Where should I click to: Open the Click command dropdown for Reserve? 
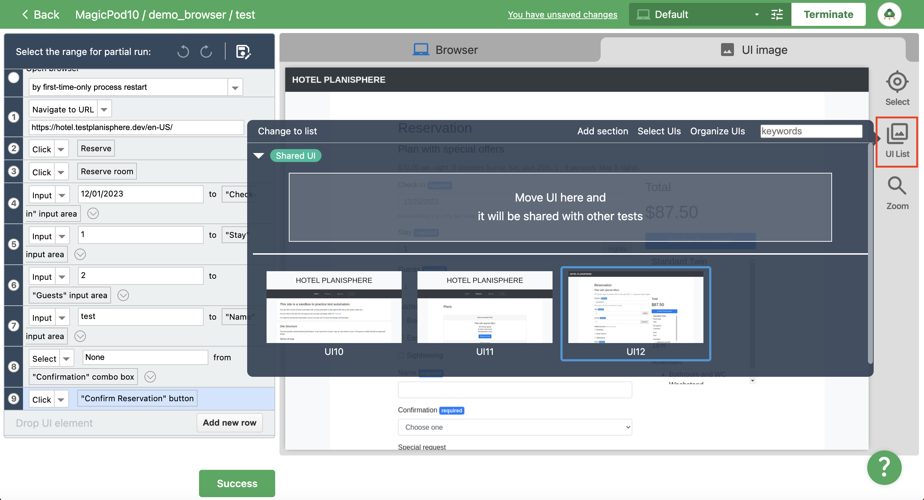click(x=61, y=149)
